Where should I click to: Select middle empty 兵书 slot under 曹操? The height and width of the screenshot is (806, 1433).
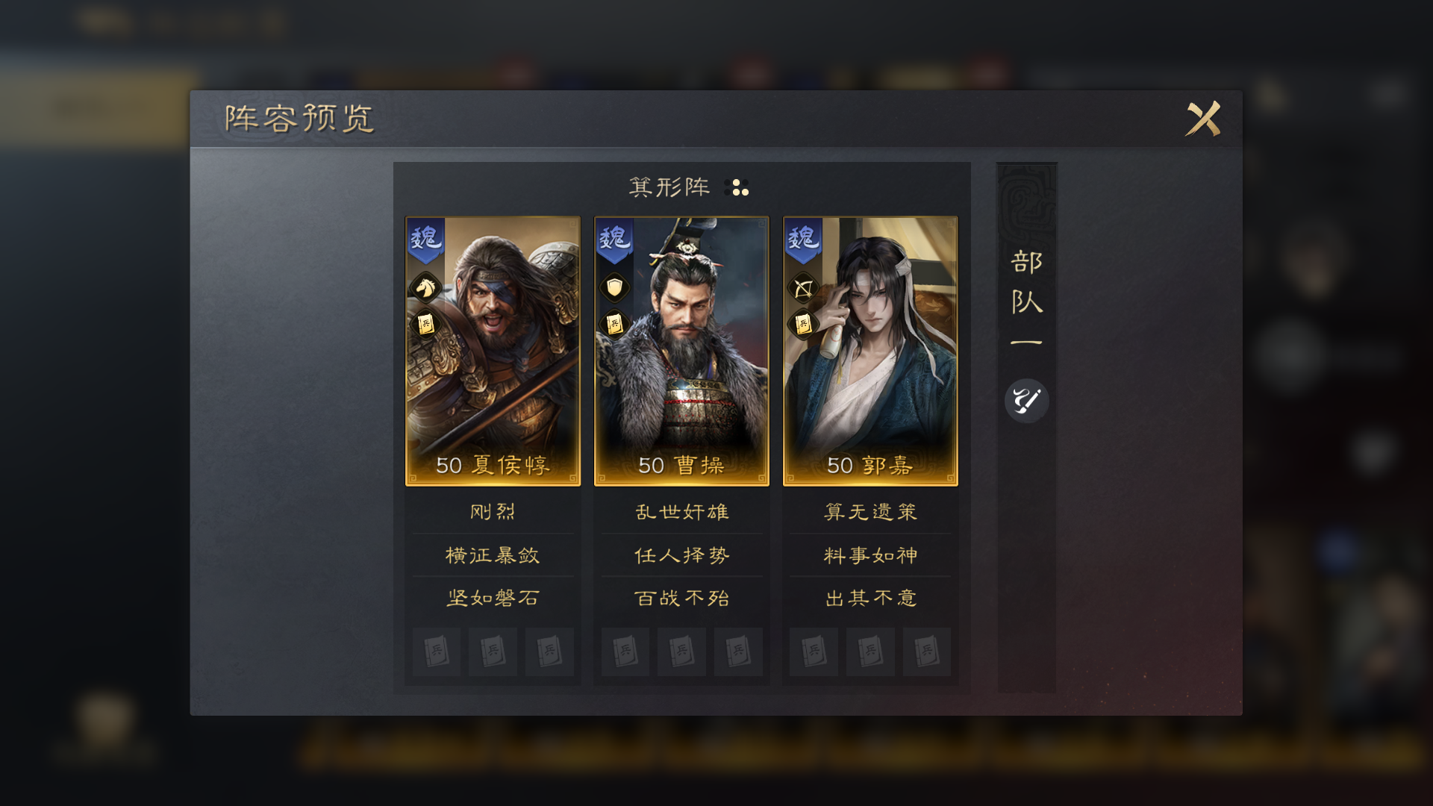point(681,652)
